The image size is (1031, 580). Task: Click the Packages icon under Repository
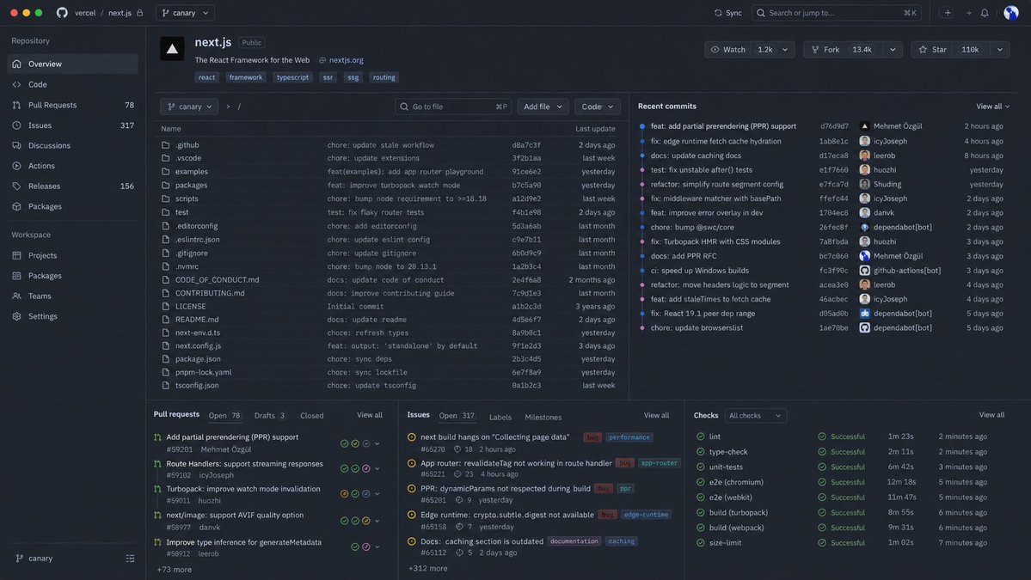(x=16, y=206)
